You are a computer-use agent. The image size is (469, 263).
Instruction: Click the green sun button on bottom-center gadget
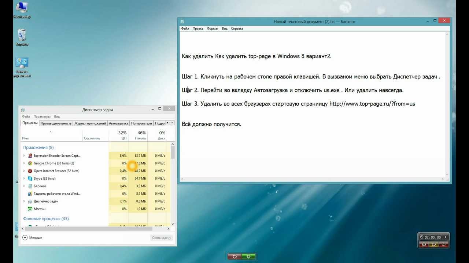248,256
